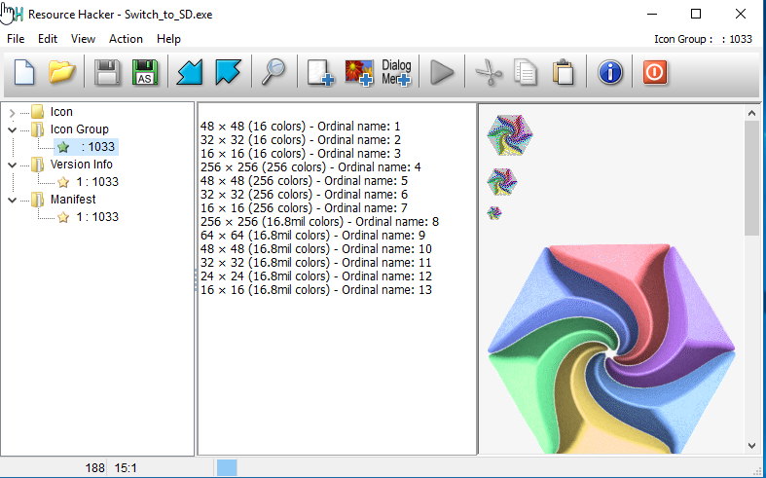Click the preview pane vertical scrollbar thumb
Screen dimensions: 766x478
(x=751, y=175)
